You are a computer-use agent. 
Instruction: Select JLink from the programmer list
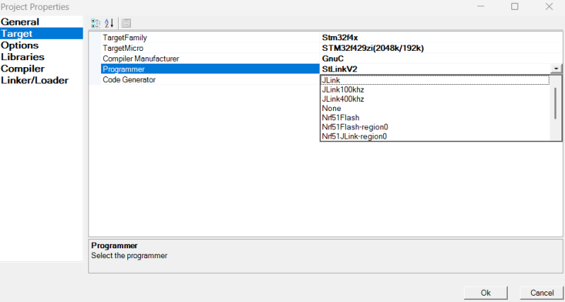[x=332, y=81]
